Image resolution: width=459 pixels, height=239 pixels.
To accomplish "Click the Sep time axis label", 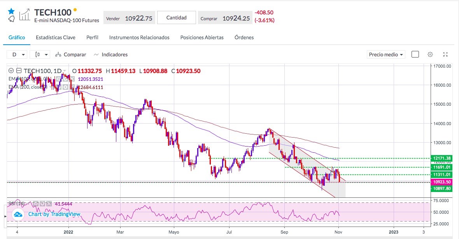I will pos(284,232).
